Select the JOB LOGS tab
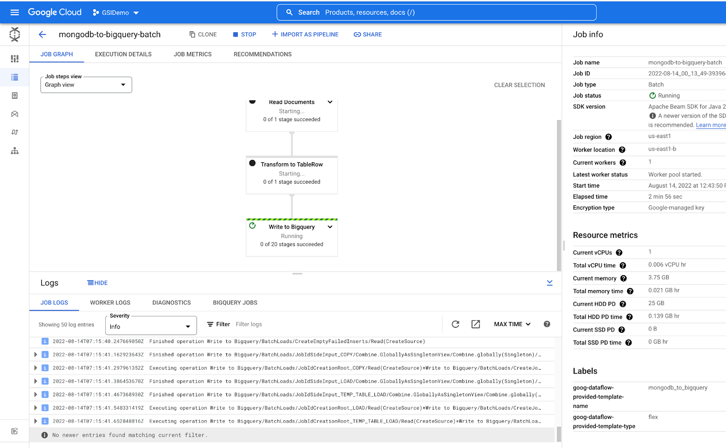726x448 pixels. [x=54, y=303]
